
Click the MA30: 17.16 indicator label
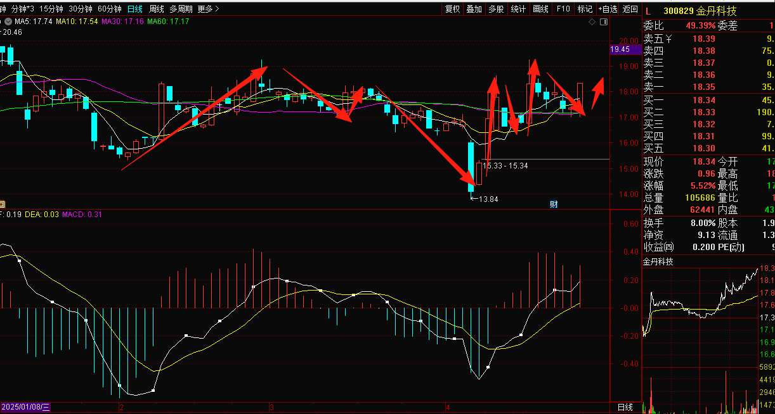tap(122, 22)
